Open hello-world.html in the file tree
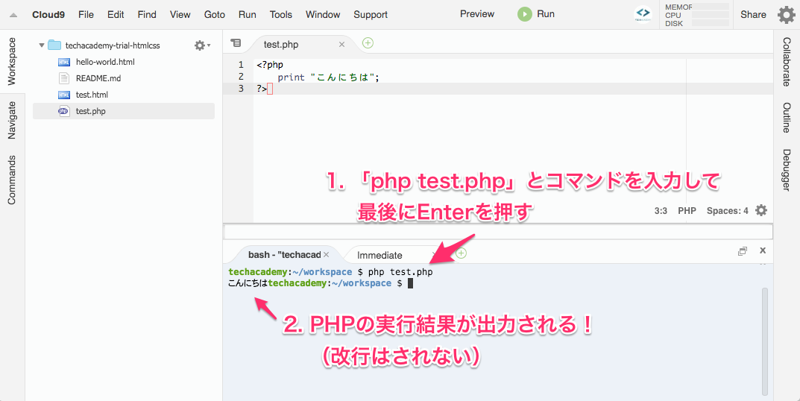800x401 pixels. 105,62
